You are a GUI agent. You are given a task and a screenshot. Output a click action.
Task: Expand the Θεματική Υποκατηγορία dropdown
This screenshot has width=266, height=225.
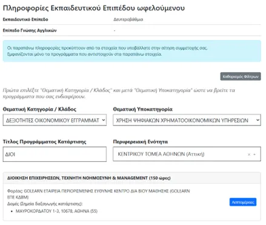pyautogui.click(x=187, y=120)
